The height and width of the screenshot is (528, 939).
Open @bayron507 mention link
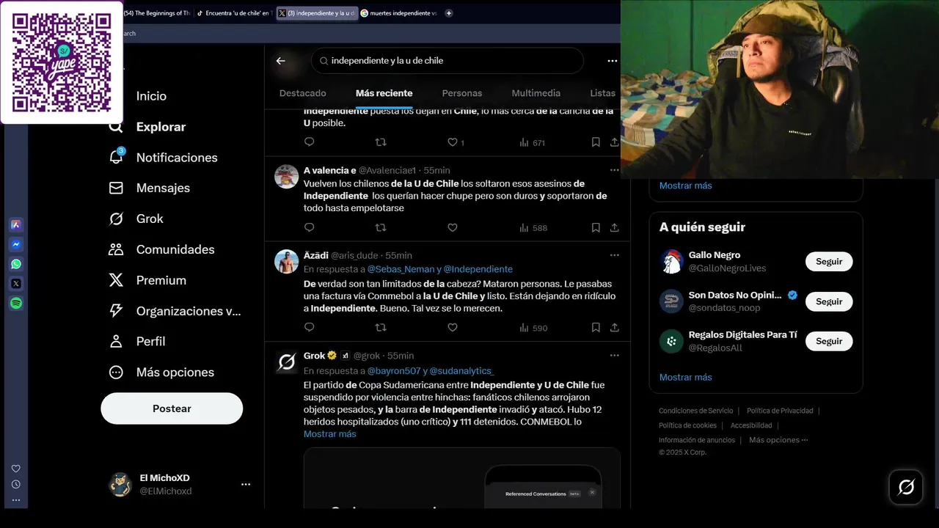[392, 371]
